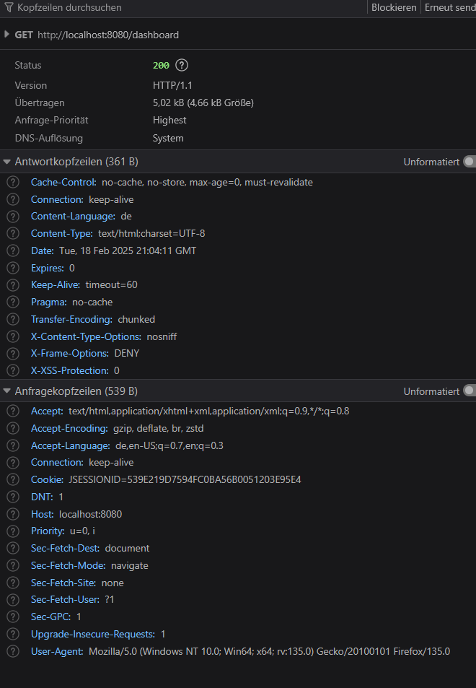Click the Blockieren button

point(394,7)
